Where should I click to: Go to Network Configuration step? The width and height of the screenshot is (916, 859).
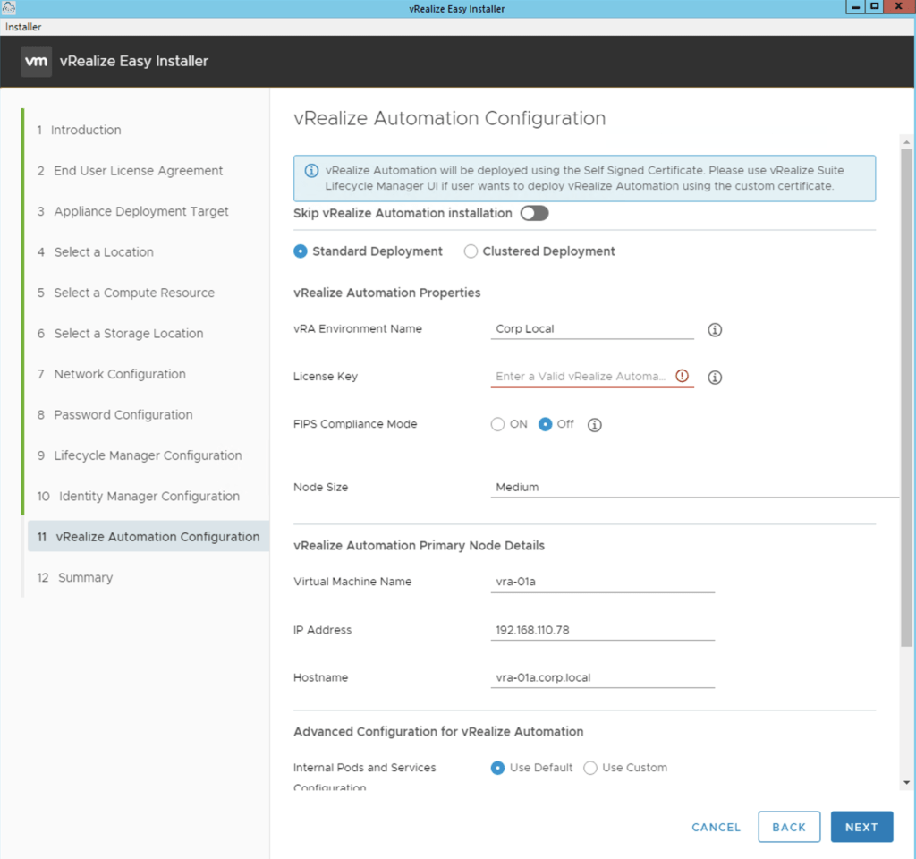(120, 374)
